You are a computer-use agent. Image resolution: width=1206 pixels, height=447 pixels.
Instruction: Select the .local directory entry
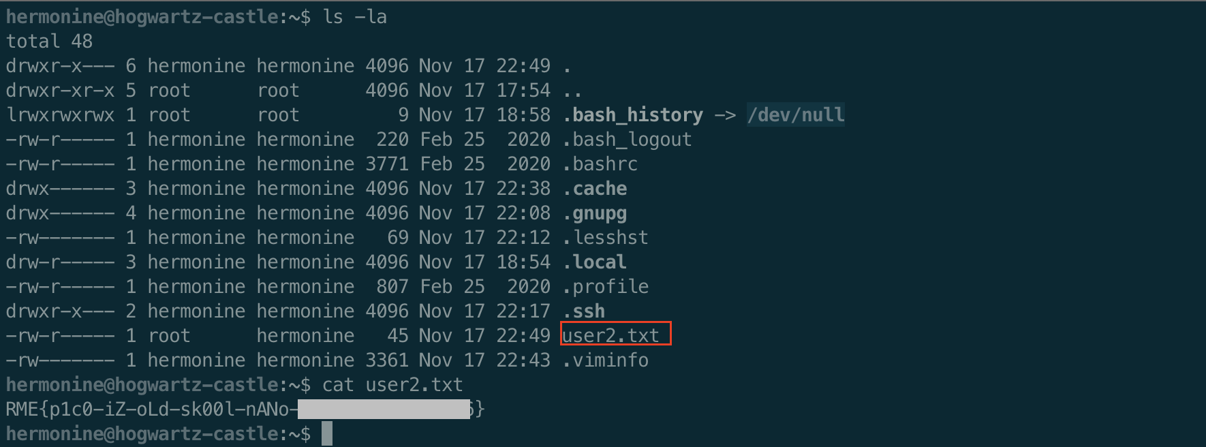pyautogui.click(x=595, y=262)
